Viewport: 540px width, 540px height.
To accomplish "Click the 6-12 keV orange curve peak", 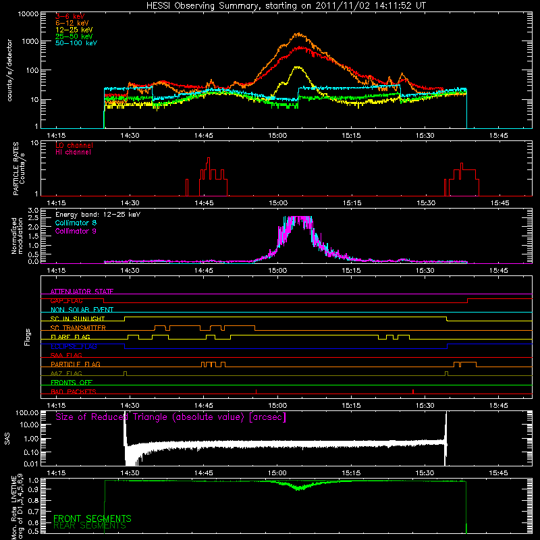I will [x=298, y=34].
